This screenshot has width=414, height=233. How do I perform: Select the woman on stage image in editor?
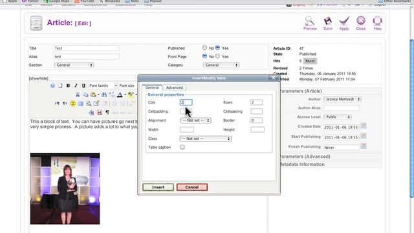click(x=65, y=188)
